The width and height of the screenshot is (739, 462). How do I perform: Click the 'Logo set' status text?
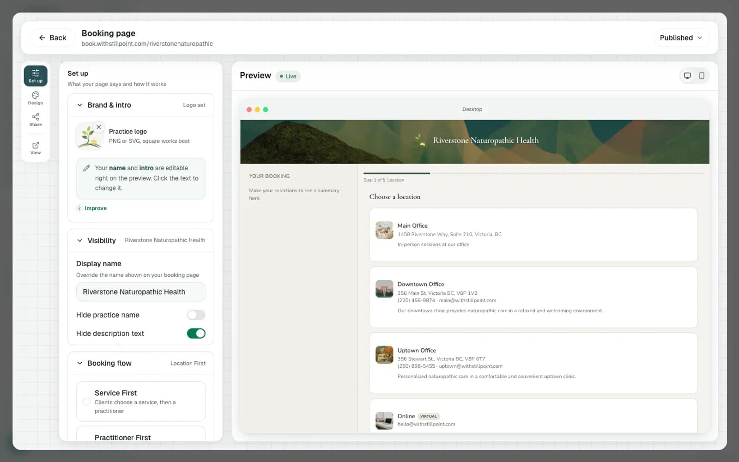click(x=194, y=105)
